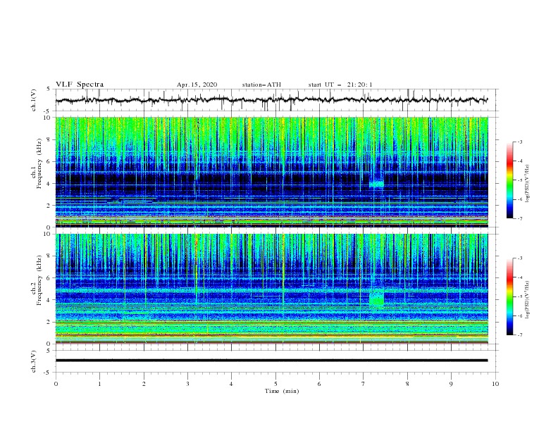Click the "6" kHz tick on ch.1 frequency axis
Viewport: 558px width, 431px height.
pos(49,161)
